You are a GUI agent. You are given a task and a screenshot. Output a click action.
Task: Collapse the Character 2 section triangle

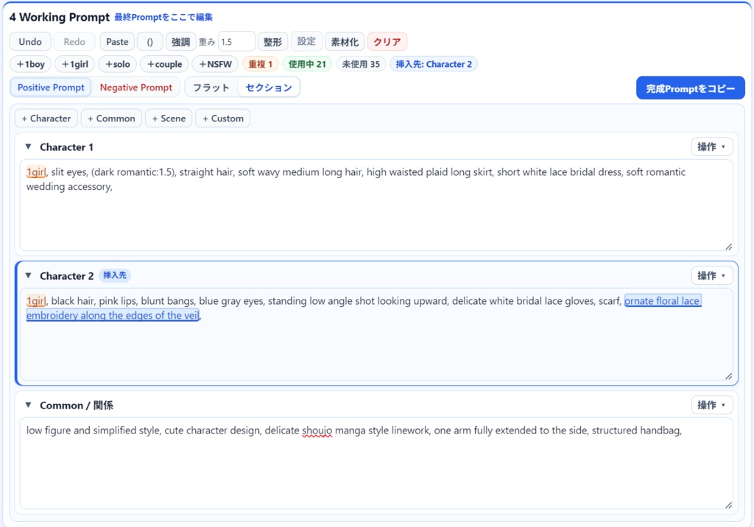29,275
